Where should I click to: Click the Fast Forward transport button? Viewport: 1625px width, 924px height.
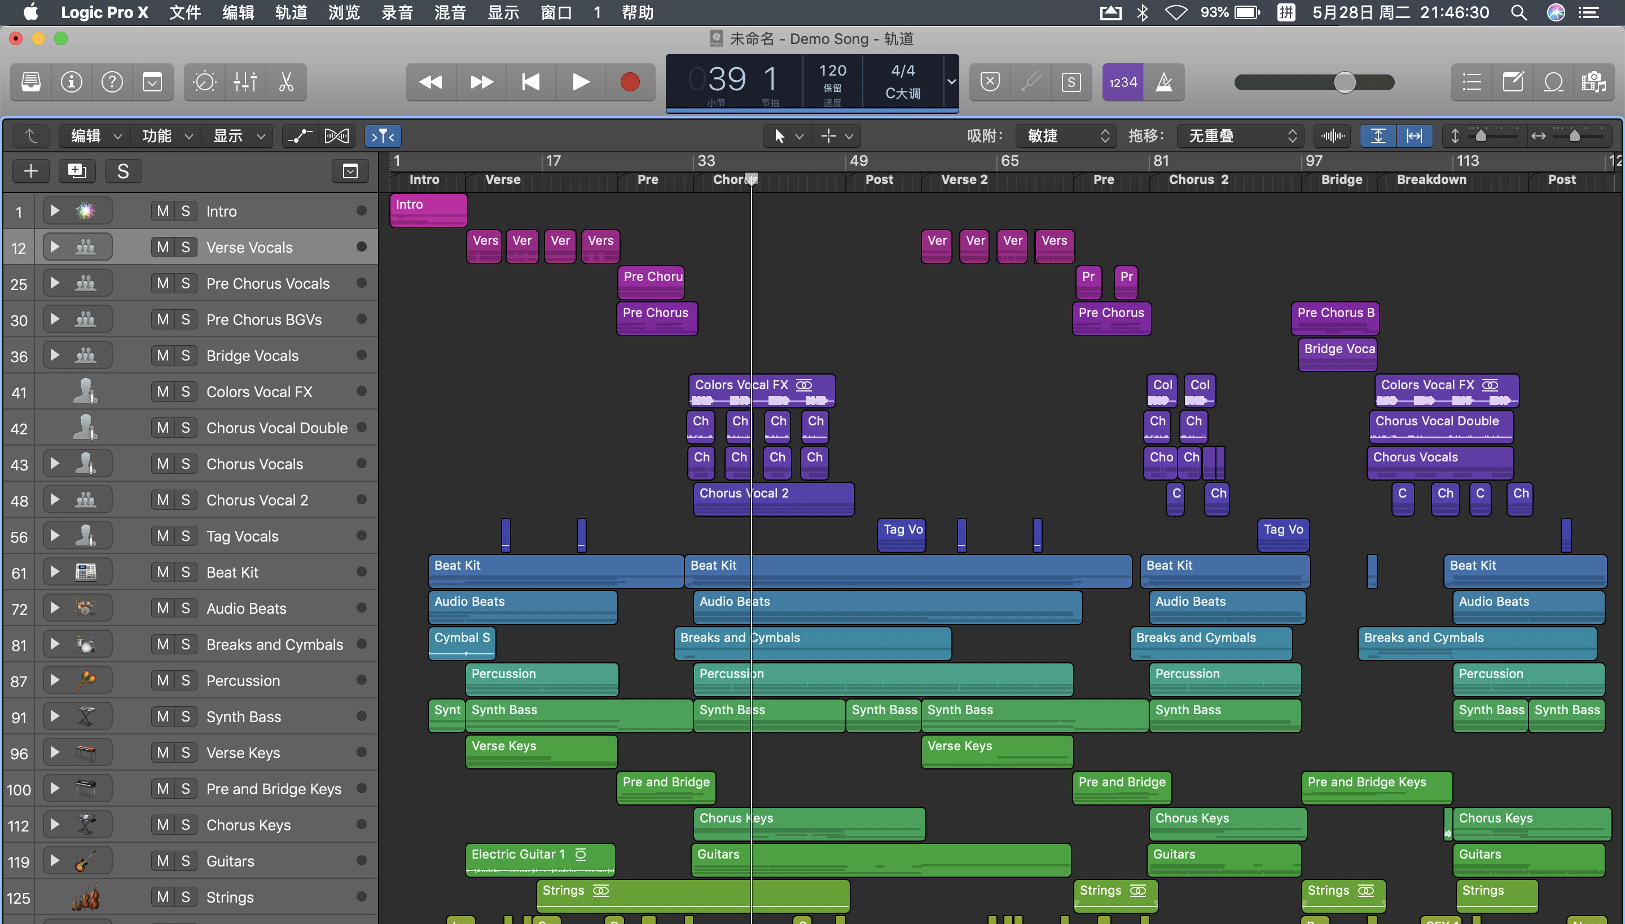pos(481,82)
